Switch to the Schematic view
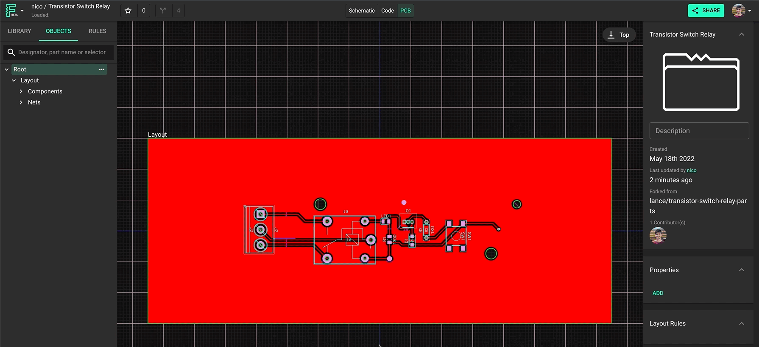Screen dimensions: 759x347 click(362, 11)
